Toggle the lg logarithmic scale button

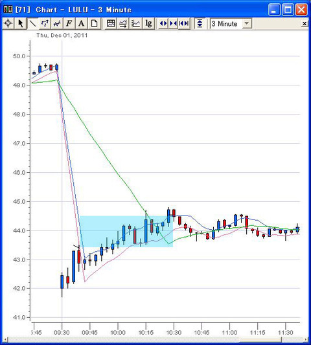coord(148,23)
